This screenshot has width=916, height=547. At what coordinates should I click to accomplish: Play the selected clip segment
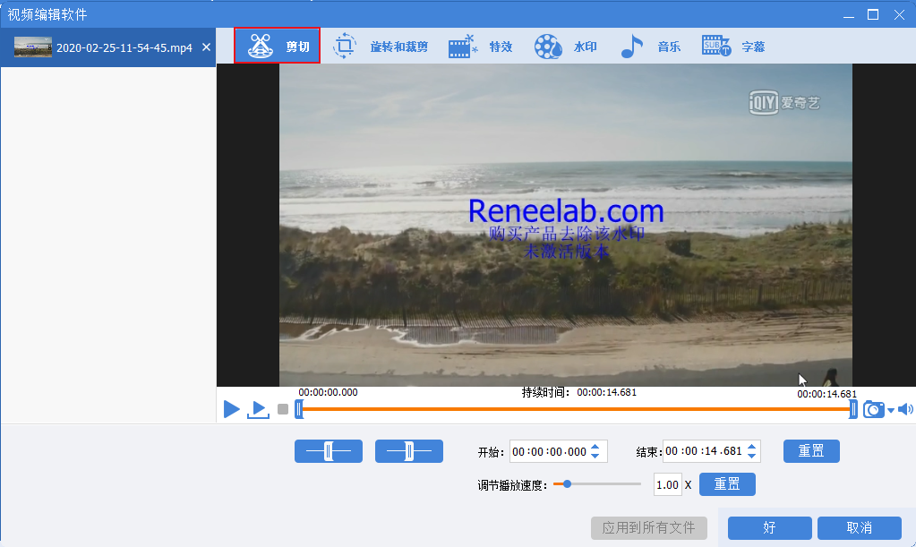coord(258,409)
